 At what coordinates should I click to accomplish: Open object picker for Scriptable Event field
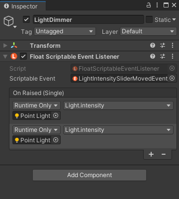click(172, 79)
